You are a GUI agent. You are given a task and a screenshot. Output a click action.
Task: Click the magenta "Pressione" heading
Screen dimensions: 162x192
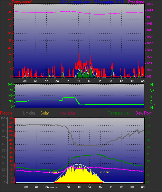(x=136, y=2)
